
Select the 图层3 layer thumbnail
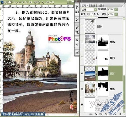90,58
